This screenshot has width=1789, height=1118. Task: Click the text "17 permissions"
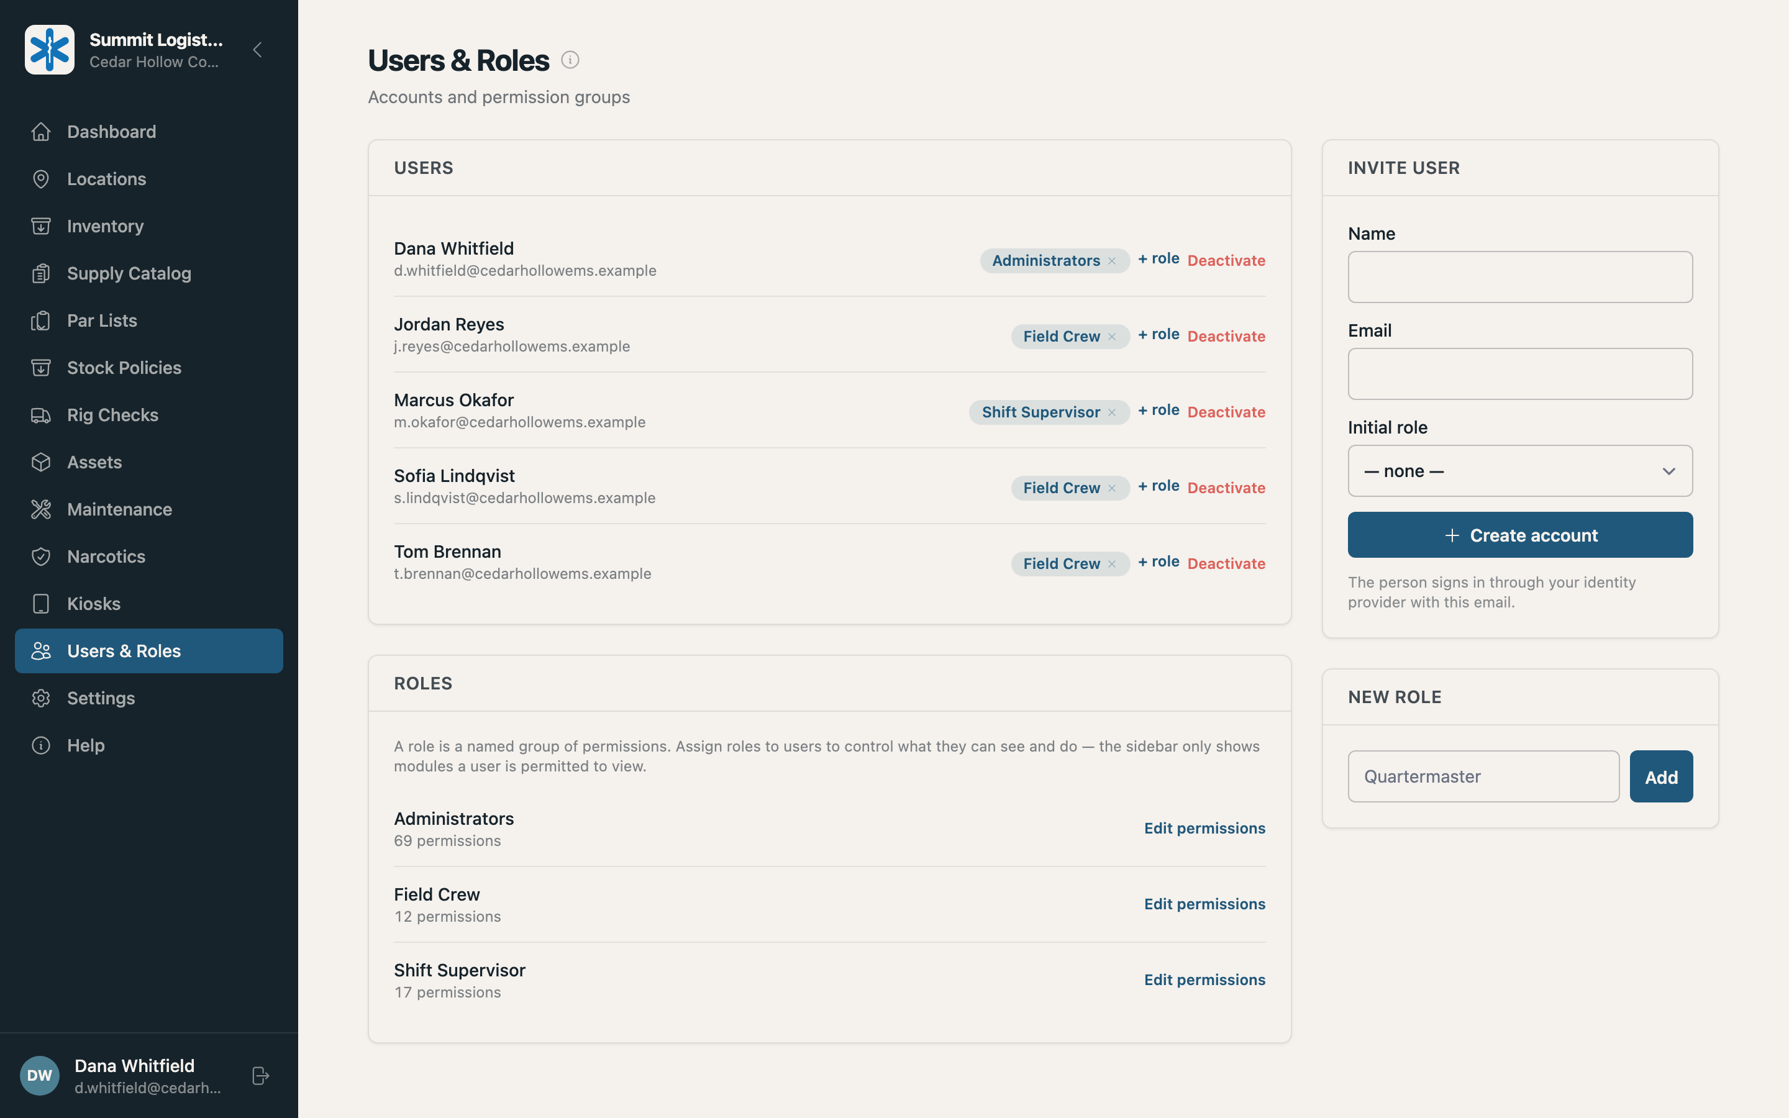coord(447,993)
